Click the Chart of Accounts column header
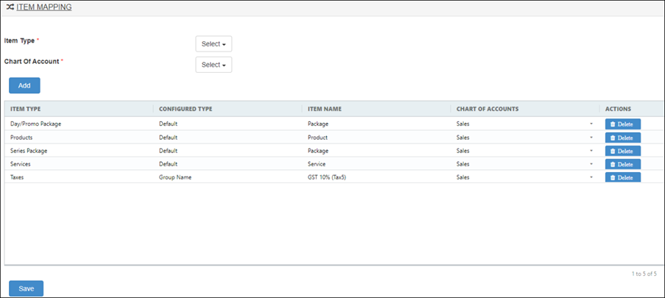Screen dimensions: 665x298 click(488, 109)
